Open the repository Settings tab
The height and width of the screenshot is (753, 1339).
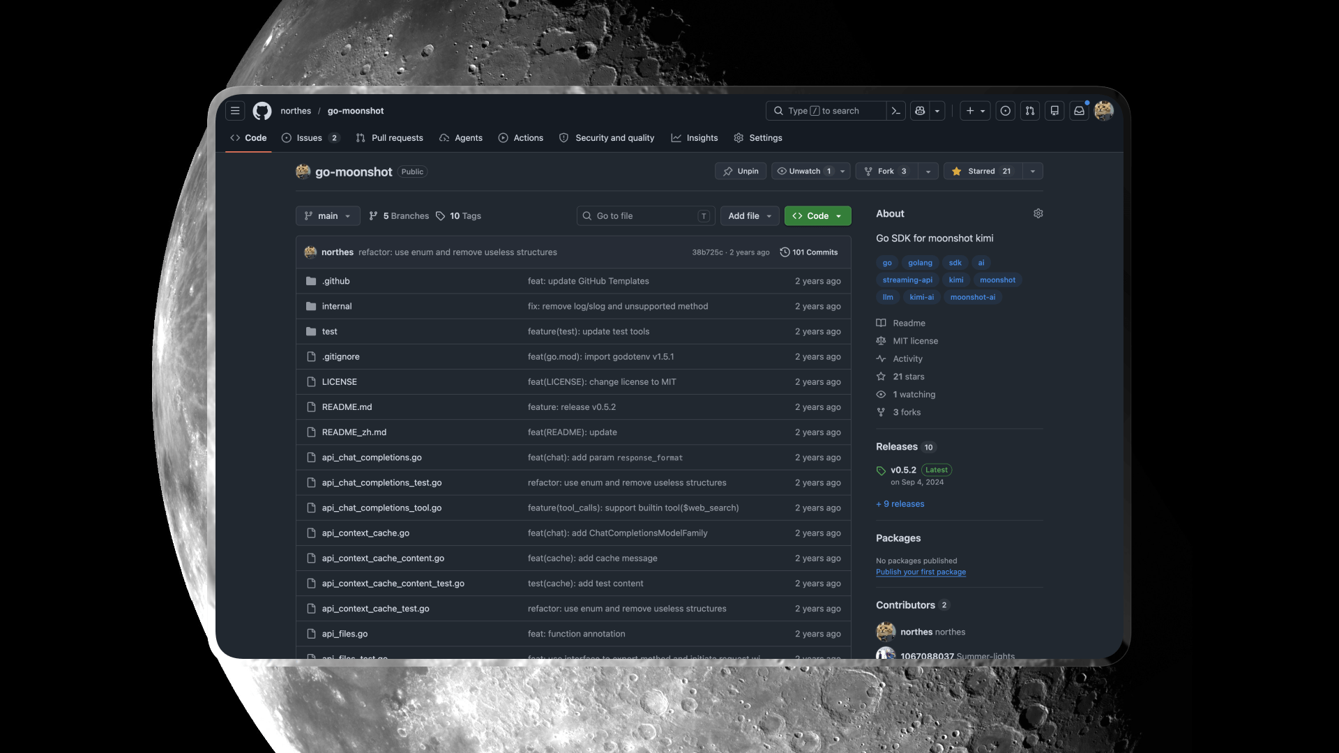[758, 138]
